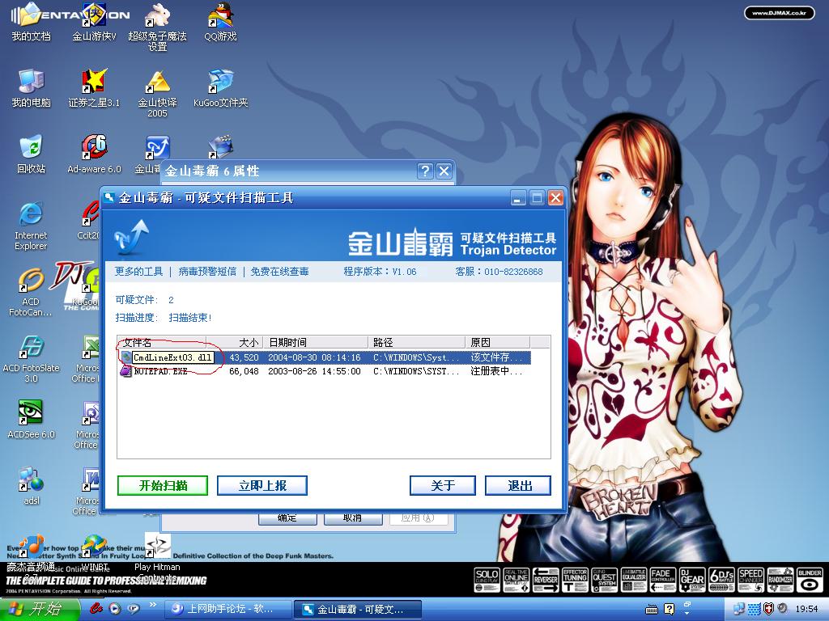Select the 回收站 recycle bin icon
Screen dimensions: 829x621
coord(32,154)
